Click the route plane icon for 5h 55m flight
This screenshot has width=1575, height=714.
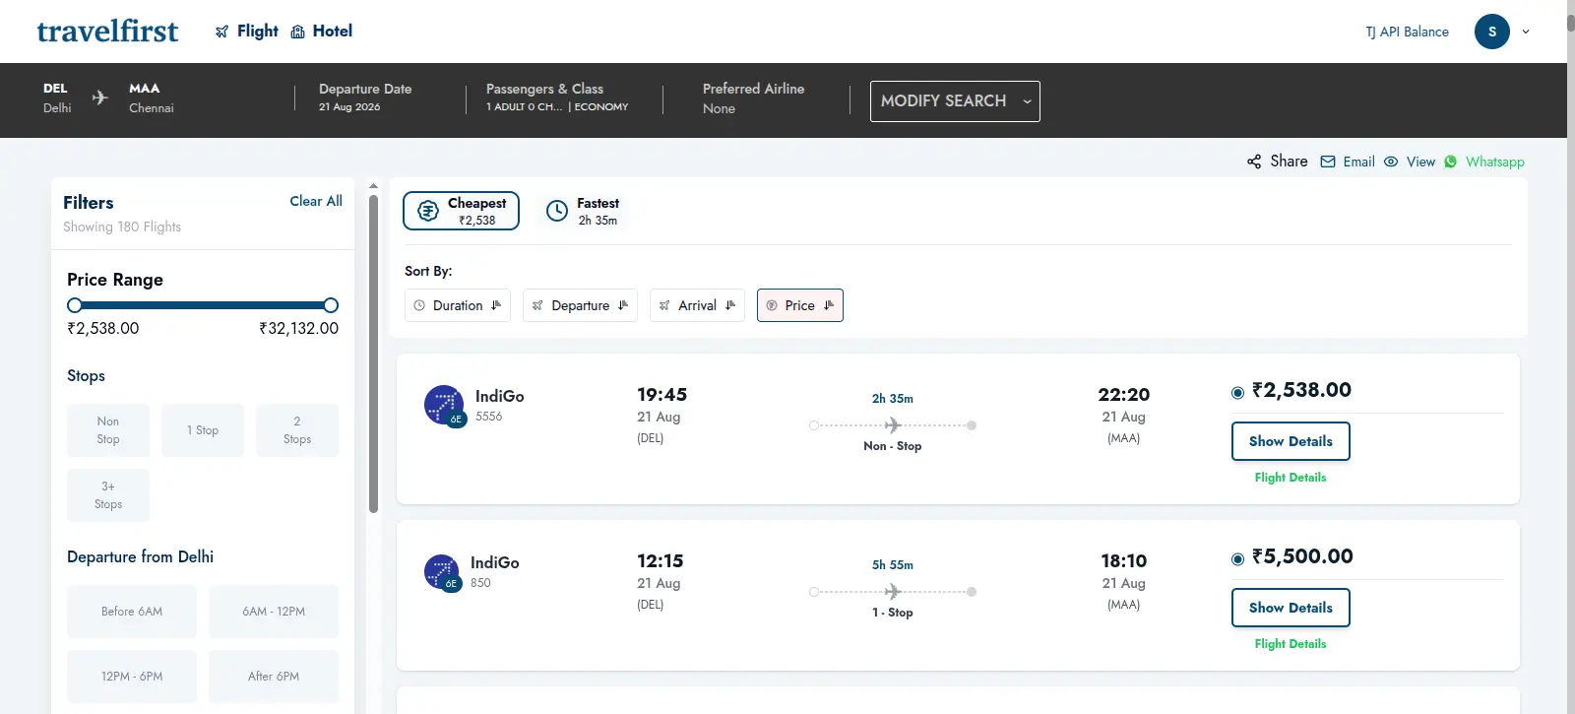[x=893, y=592]
